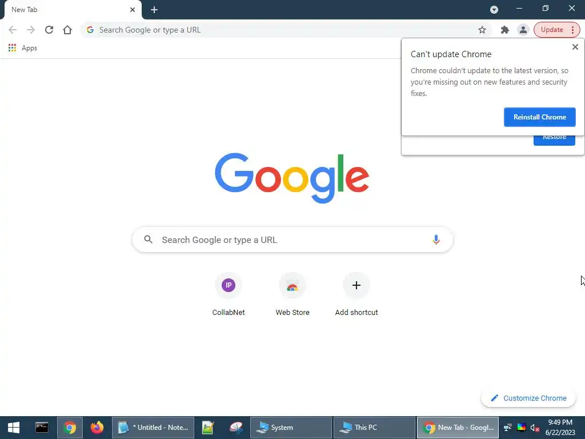
Task: Click the muted volume tray icon
Action: [x=535, y=428]
